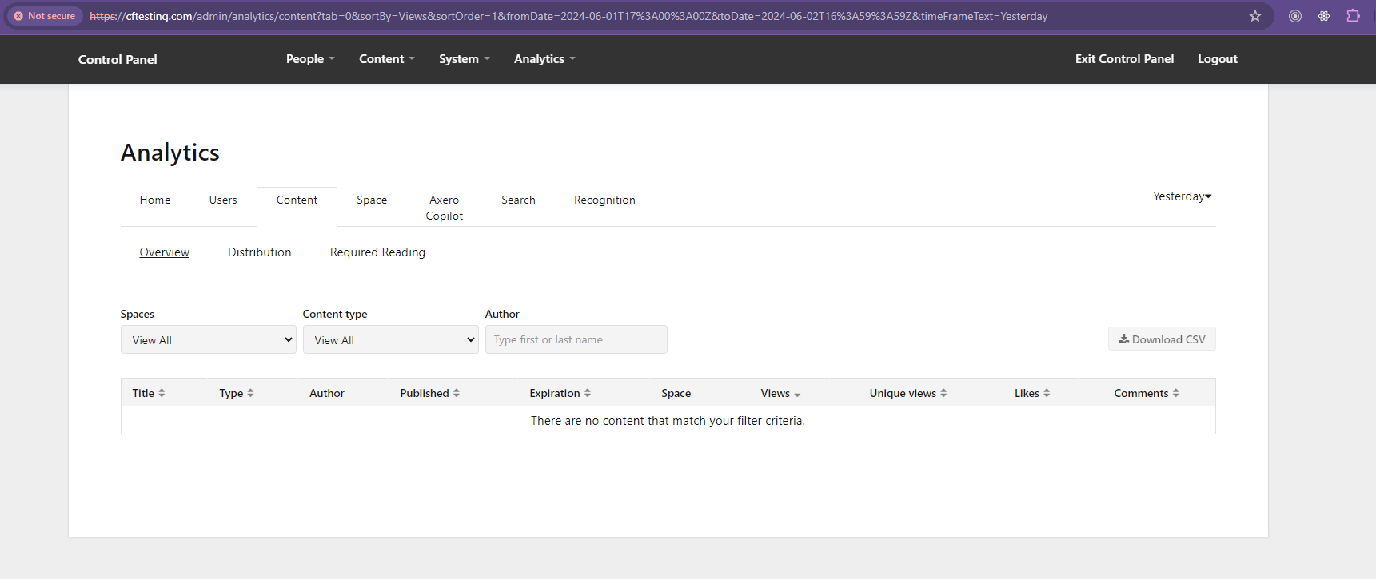
Task: Expand the Analytics navbar dropdown
Action: tap(544, 59)
